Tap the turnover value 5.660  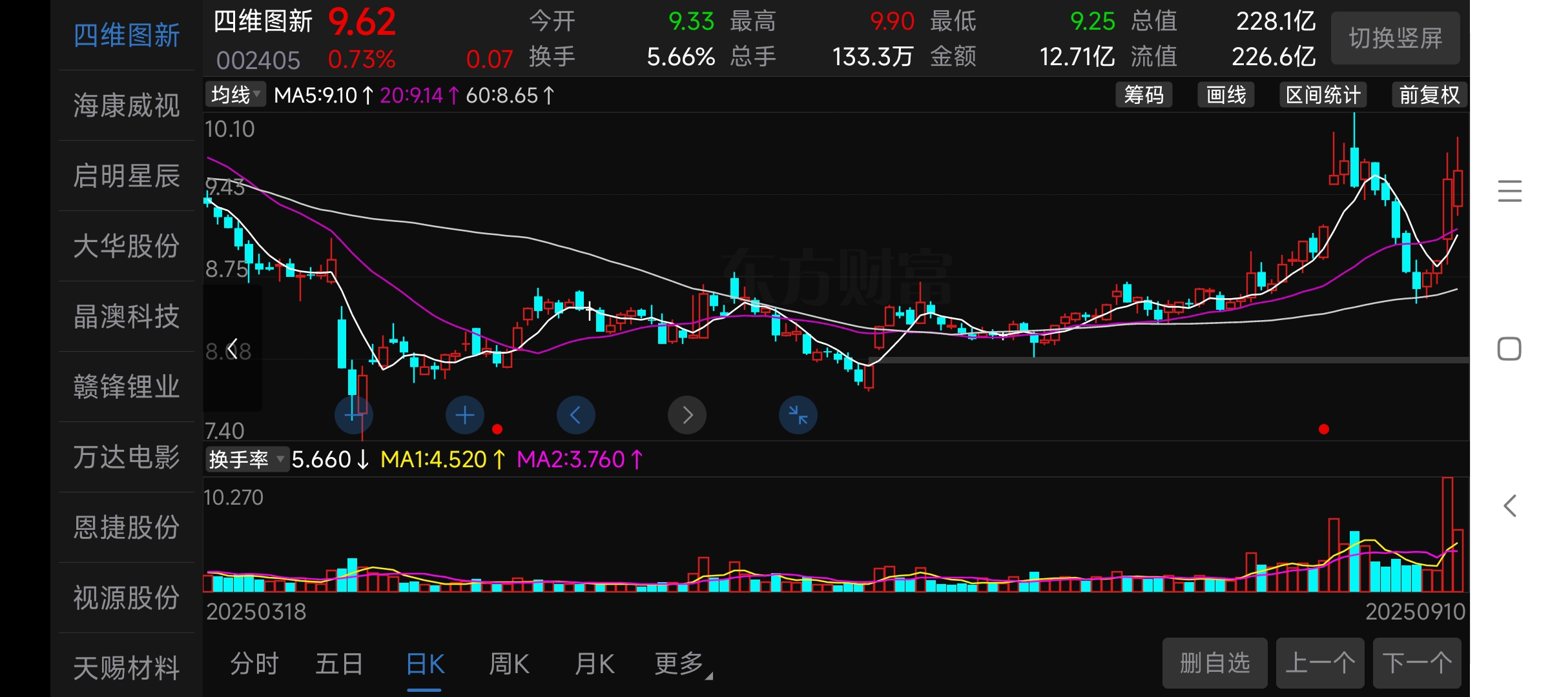pyautogui.click(x=329, y=460)
